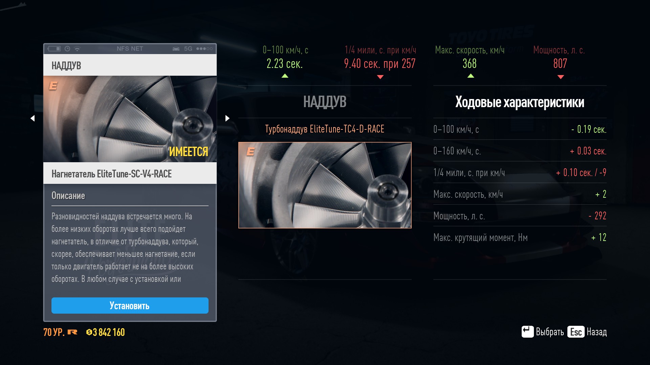Screen dimensions: 650x365
Task: Click the Wi-Fi icon in the phone header
Action: (x=77, y=49)
